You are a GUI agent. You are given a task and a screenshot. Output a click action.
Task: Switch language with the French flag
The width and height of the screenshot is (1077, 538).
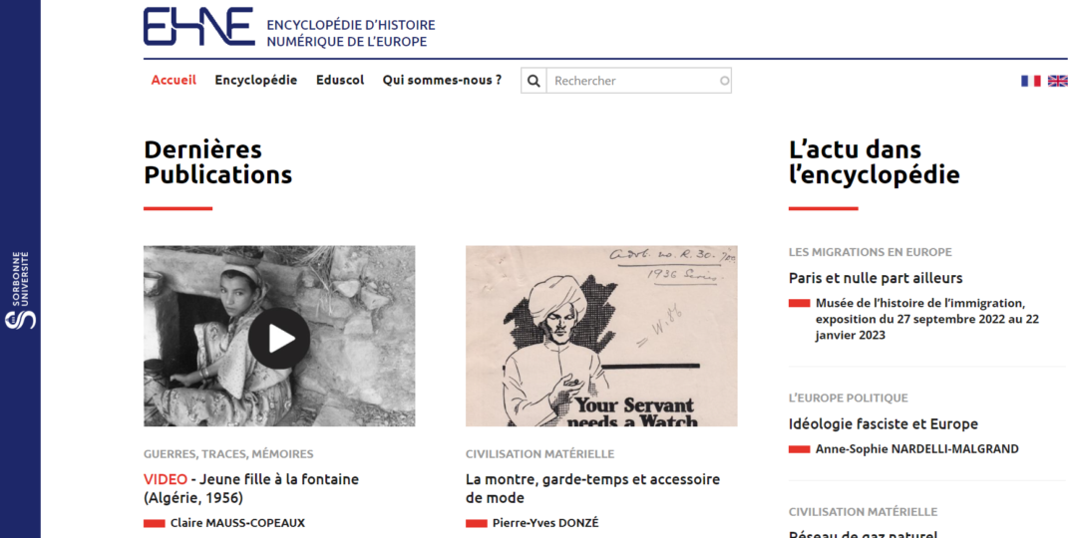click(1030, 81)
